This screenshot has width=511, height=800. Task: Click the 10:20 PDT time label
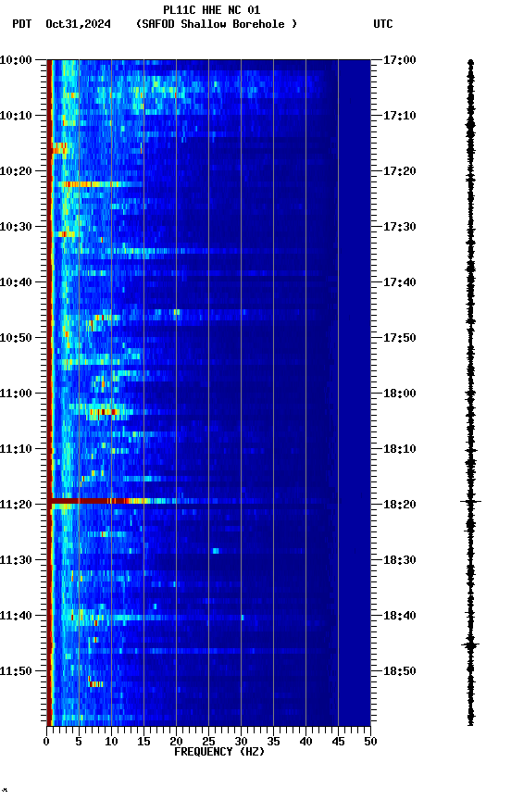point(16,171)
